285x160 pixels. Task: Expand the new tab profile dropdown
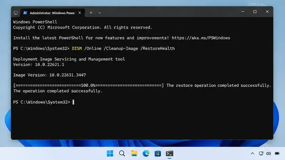click(x=99, y=13)
